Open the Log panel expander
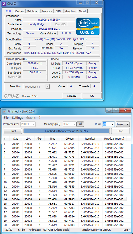Screen dimensions: 133x234 [126, 230]
